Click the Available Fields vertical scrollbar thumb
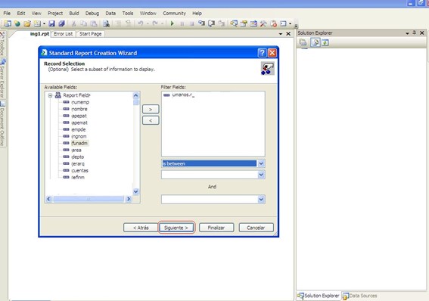The image size is (429, 301). pyautogui.click(x=135, y=102)
